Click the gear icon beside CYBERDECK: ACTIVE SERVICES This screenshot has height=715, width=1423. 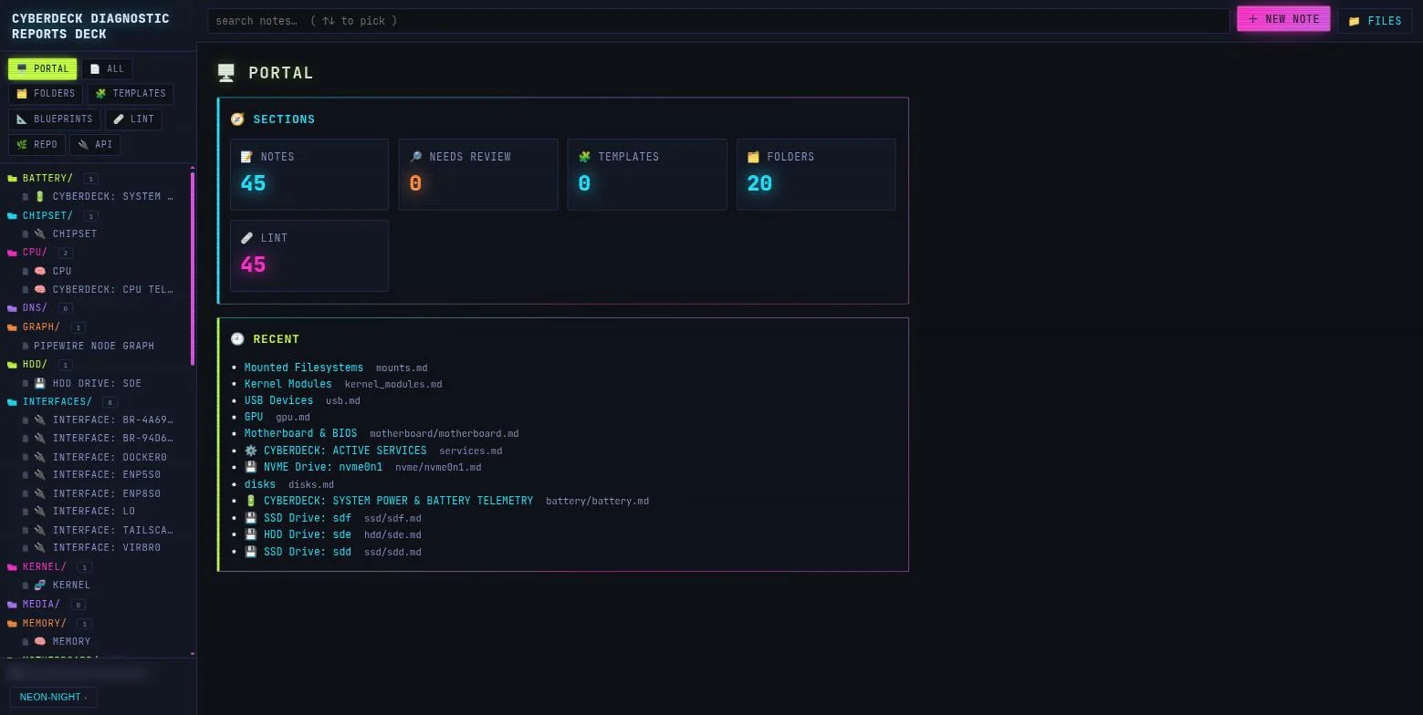click(251, 451)
